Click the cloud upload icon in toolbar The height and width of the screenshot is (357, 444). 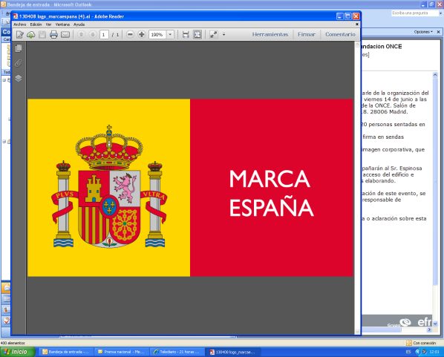coord(31,35)
